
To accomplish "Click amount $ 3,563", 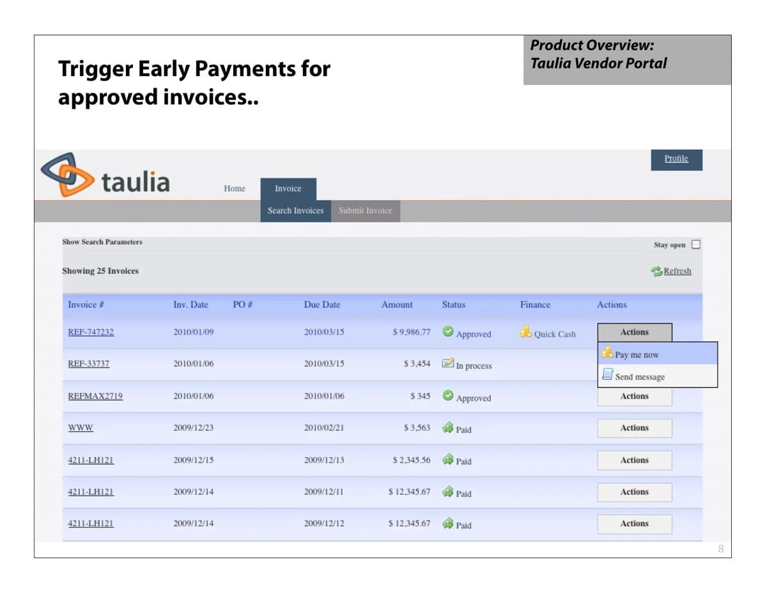I will [x=417, y=428].
